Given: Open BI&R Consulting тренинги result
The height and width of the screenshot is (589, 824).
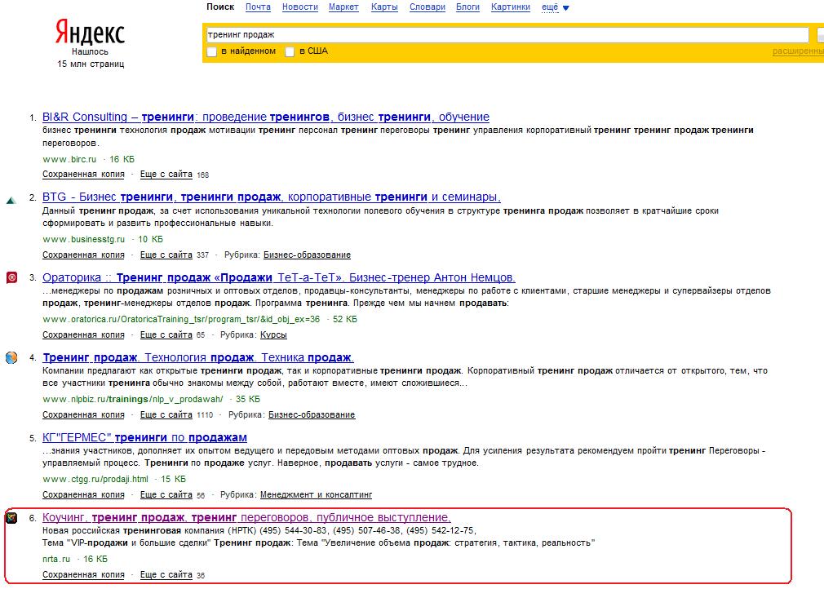Looking at the screenshot, I should [x=266, y=117].
